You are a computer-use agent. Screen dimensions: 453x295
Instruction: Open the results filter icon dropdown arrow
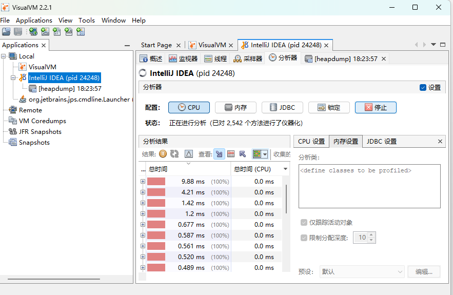[265, 154]
